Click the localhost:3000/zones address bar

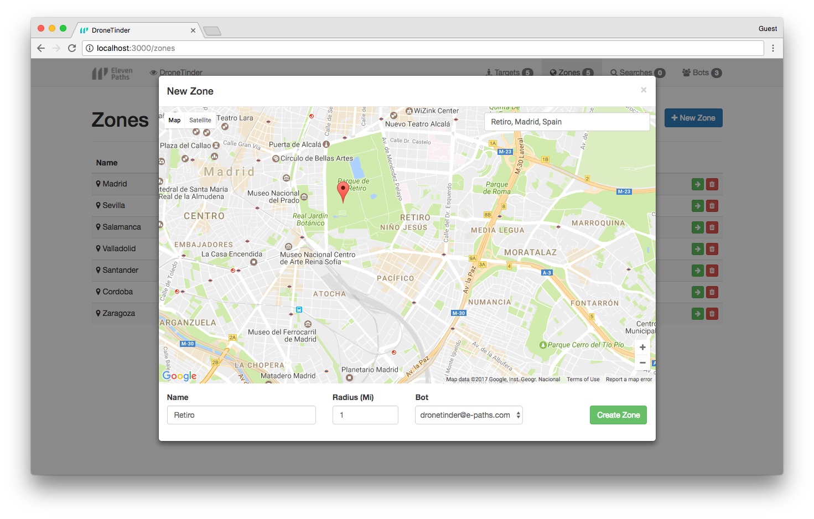click(423, 48)
